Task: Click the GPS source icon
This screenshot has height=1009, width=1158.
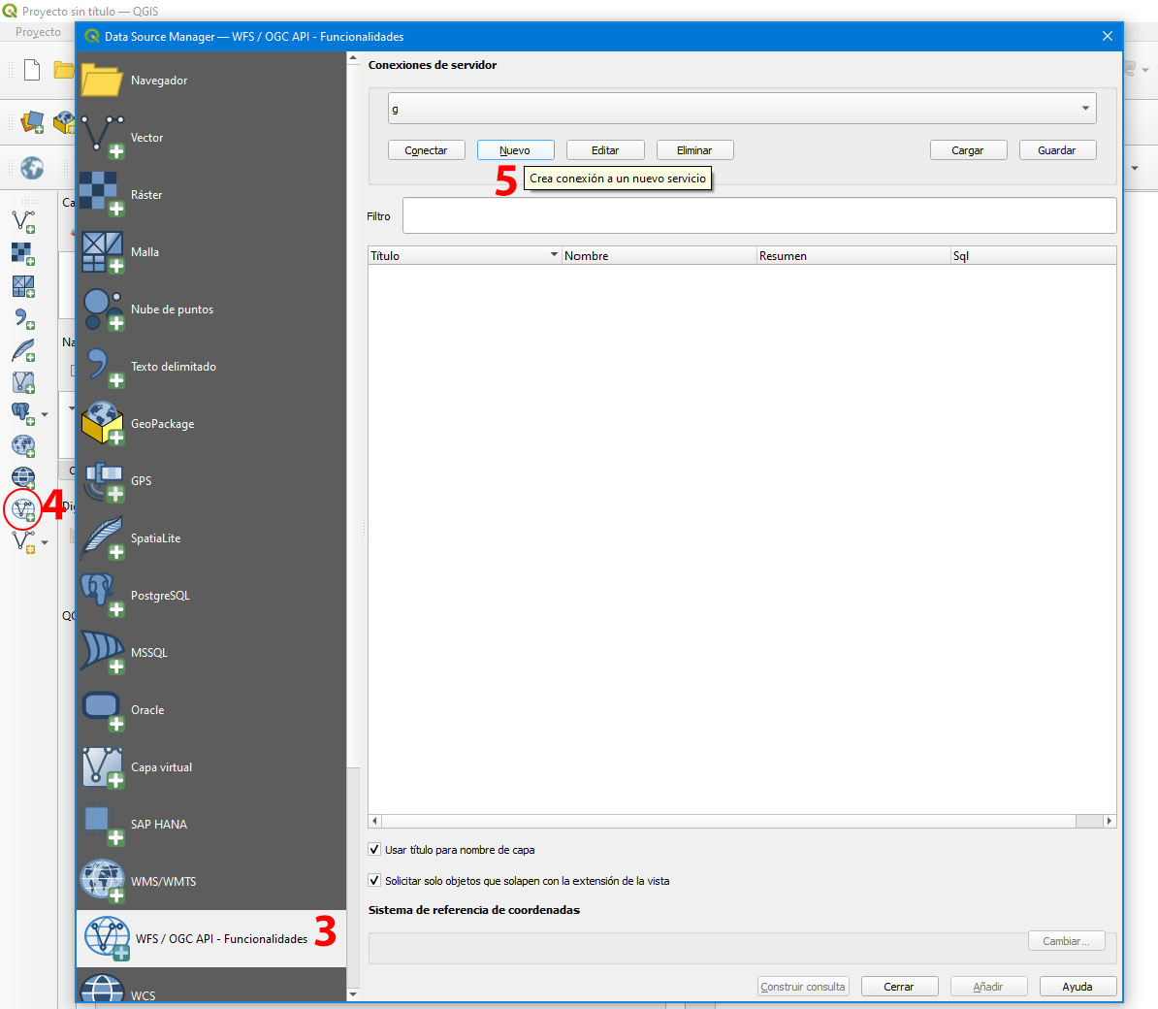Action: point(103,481)
